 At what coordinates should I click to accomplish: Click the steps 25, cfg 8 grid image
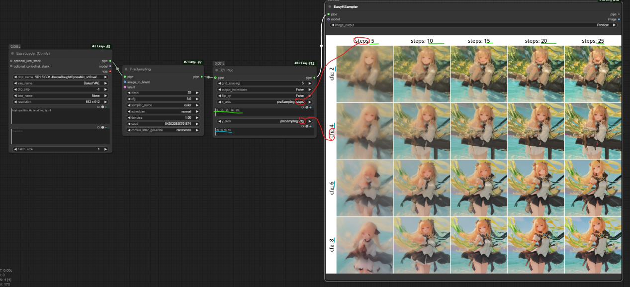click(593, 245)
